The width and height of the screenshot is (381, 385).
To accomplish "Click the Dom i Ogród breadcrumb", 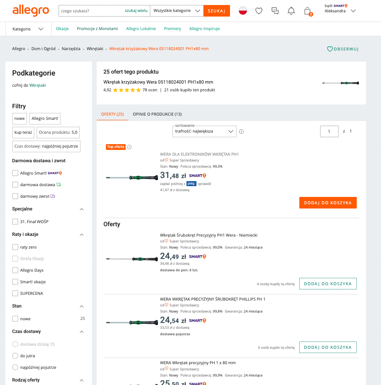I will tap(44, 49).
